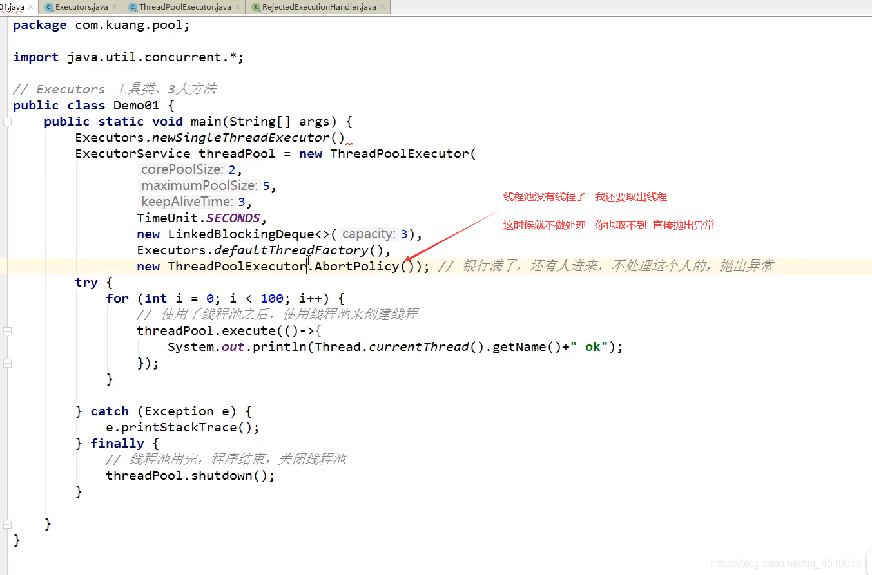
Task: Click the gray comment after AbortPolicy line
Action: [x=606, y=267]
